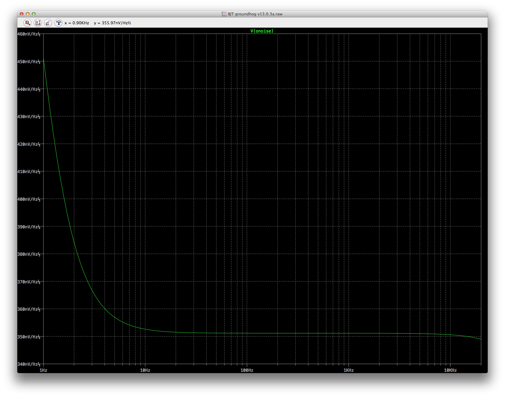
Task: Minimize the waveform window
Action: click(28, 14)
